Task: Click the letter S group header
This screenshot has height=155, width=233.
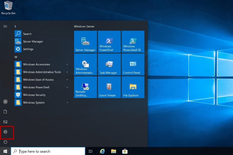Action: tap(15, 26)
